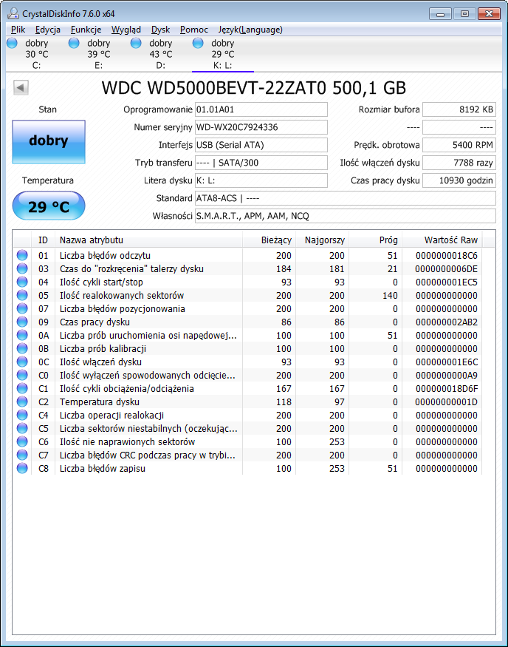The width and height of the screenshot is (508, 647).
Task: Click the Litera dysku field K: L:
Action: (x=261, y=180)
